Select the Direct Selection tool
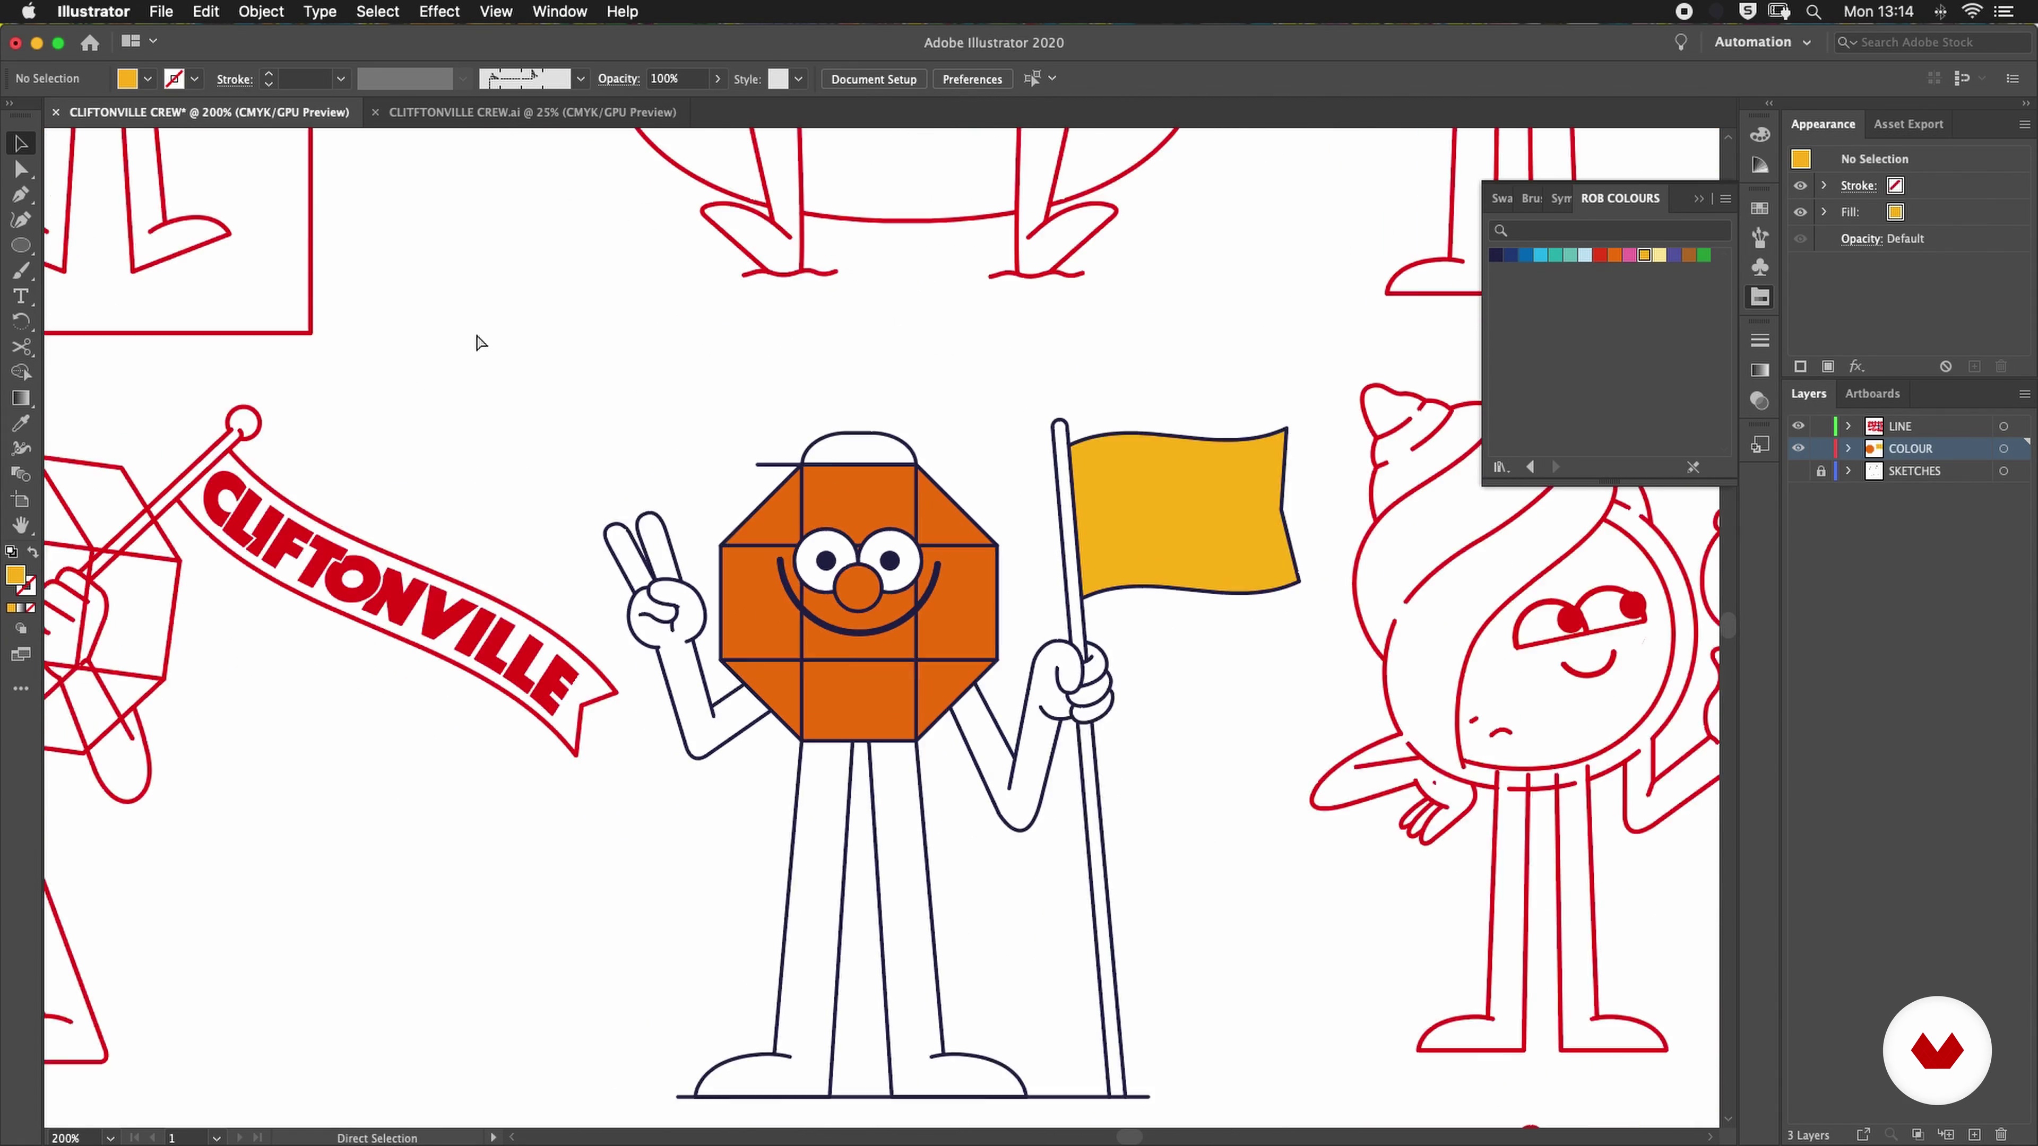 click(x=21, y=169)
